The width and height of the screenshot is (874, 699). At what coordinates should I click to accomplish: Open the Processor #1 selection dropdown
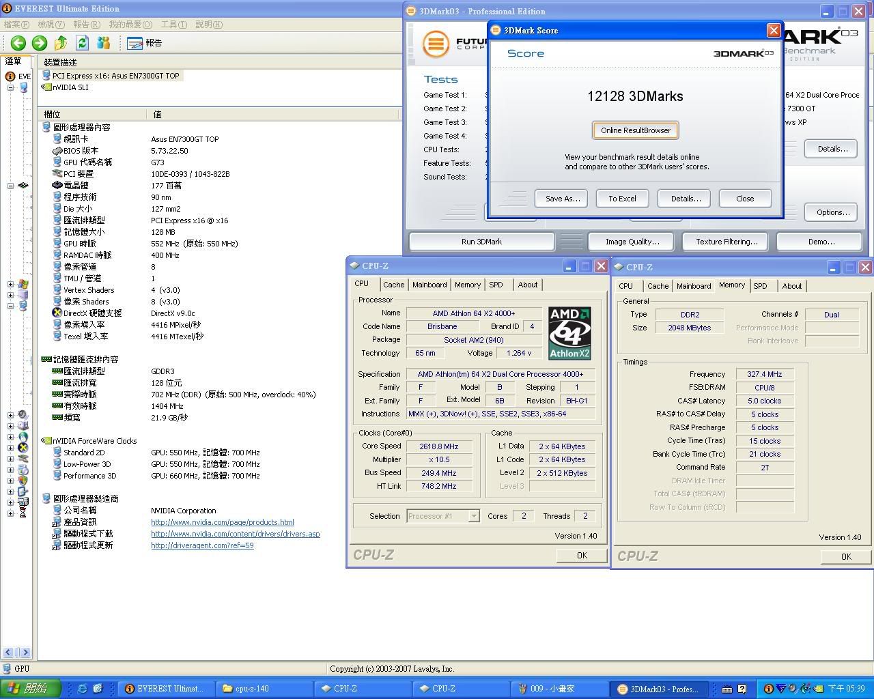tap(473, 516)
